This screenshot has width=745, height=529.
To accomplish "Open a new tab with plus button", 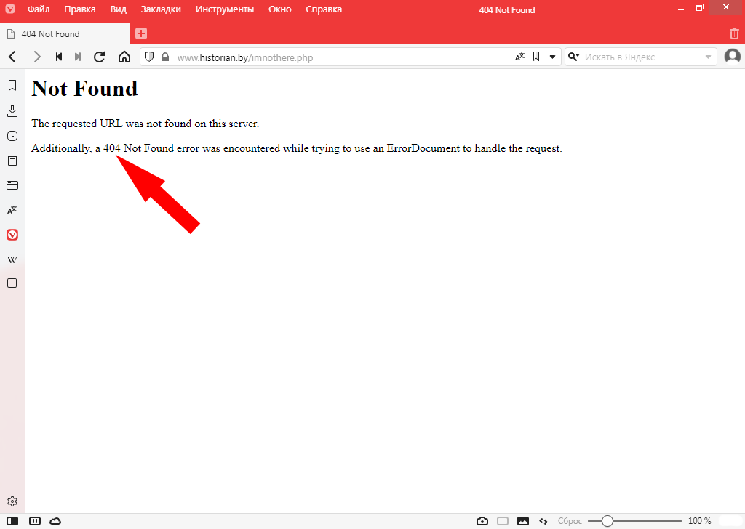I will pyautogui.click(x=141, y=33).
